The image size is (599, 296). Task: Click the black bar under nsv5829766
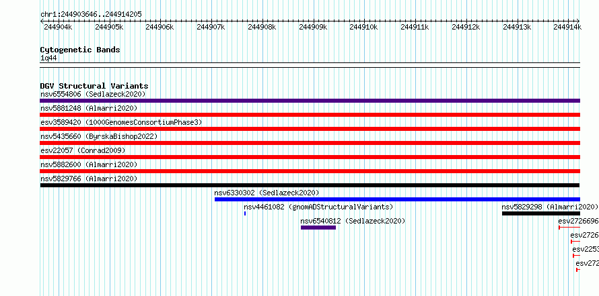click(x=310, y=185)
